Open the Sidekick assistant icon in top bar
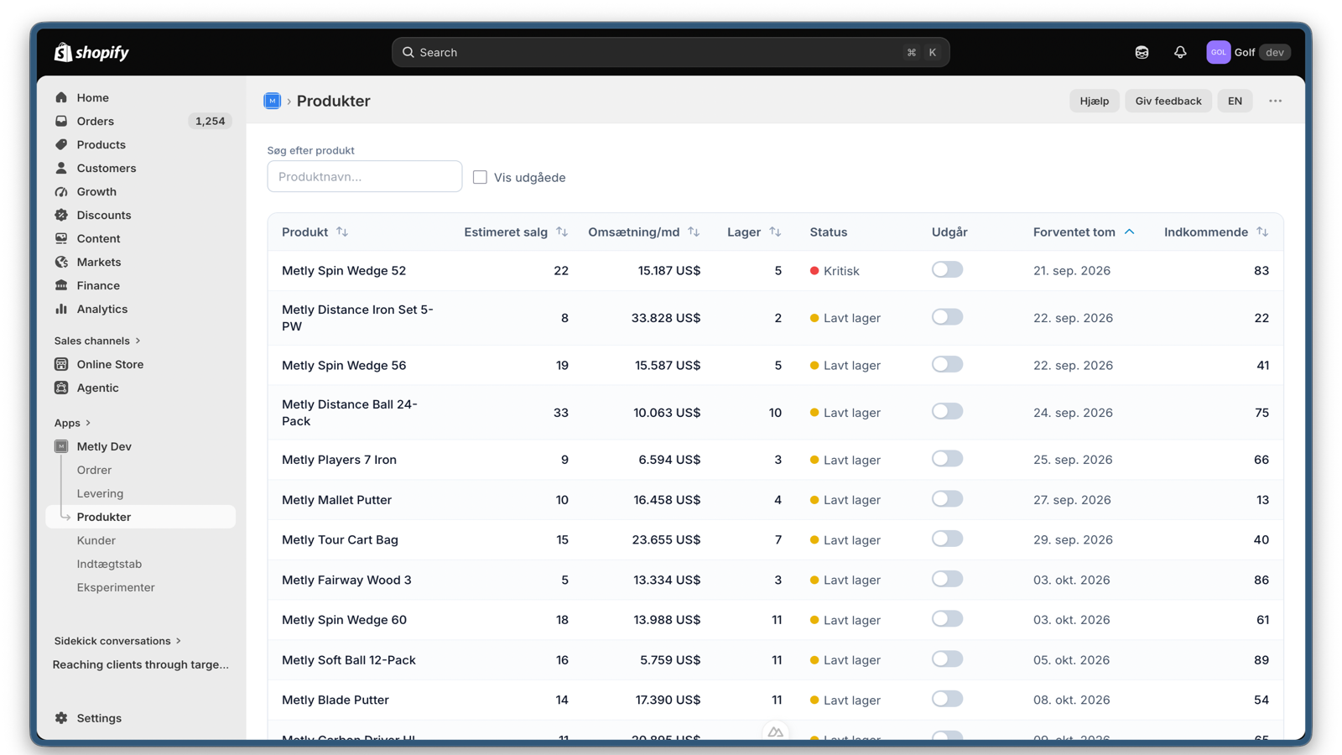 (x=1142, y=52)
